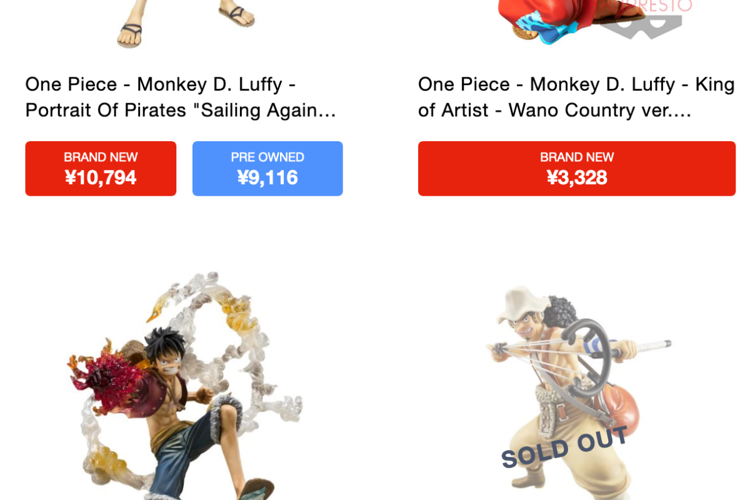Click the ¥10,794 price text
Viewport: 750px width, 500px height.
(x=101, y=178)
